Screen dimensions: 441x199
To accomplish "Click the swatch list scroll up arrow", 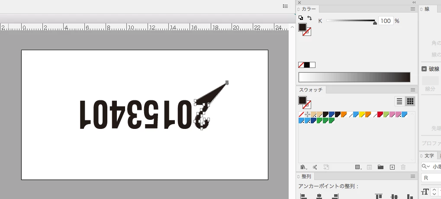I will coord(412,114).
